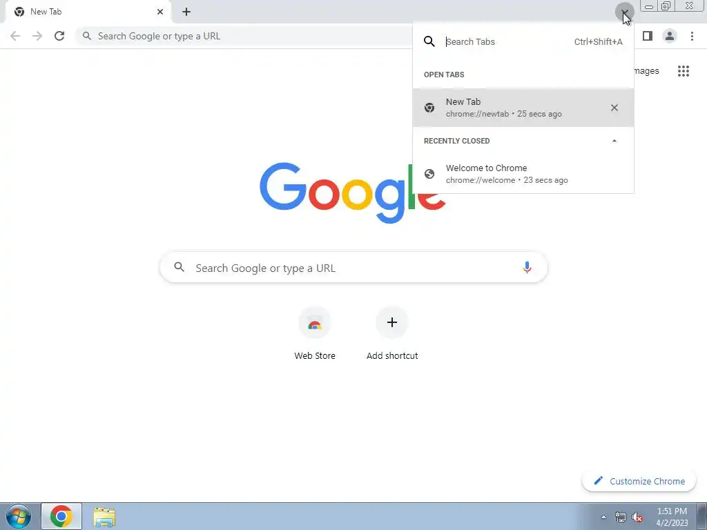The height and width of the screenshot is (530, 707).
Task: Collapse the Recently Closed section
Action: [614, 141]
